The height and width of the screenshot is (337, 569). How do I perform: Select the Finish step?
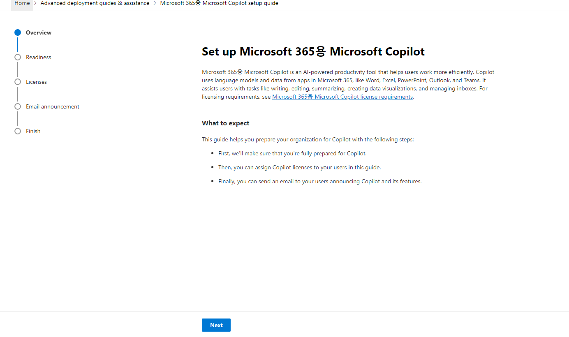(33, 131)
